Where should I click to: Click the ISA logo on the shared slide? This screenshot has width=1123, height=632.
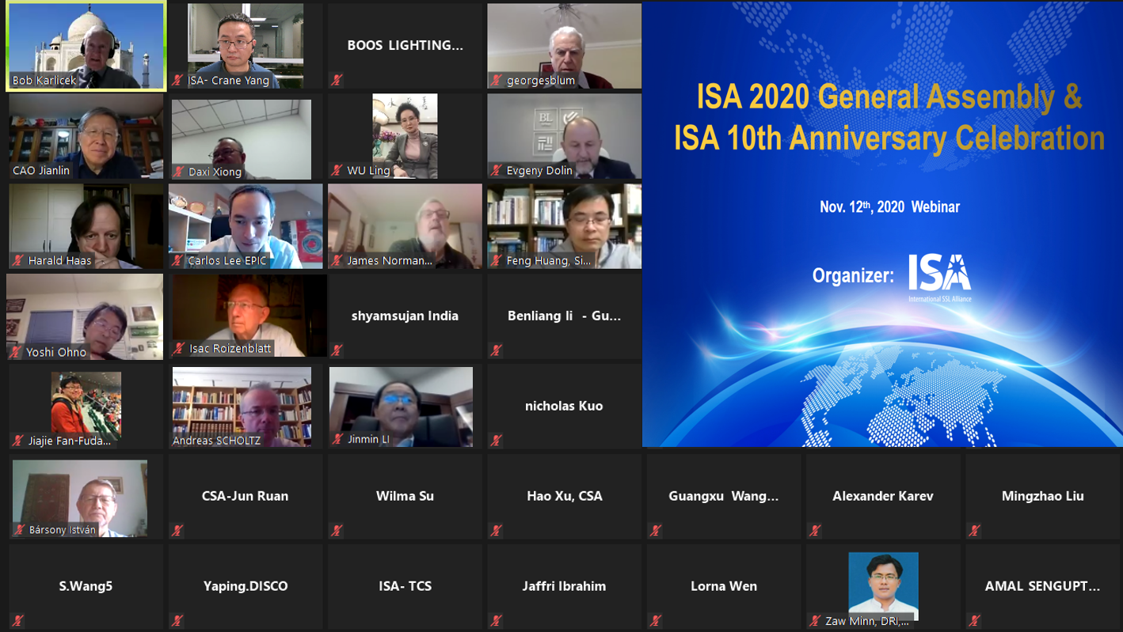tap(940, 277)
